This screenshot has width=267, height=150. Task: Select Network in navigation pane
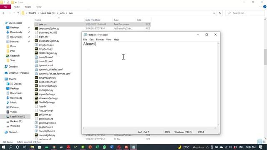tap(13, 132)
